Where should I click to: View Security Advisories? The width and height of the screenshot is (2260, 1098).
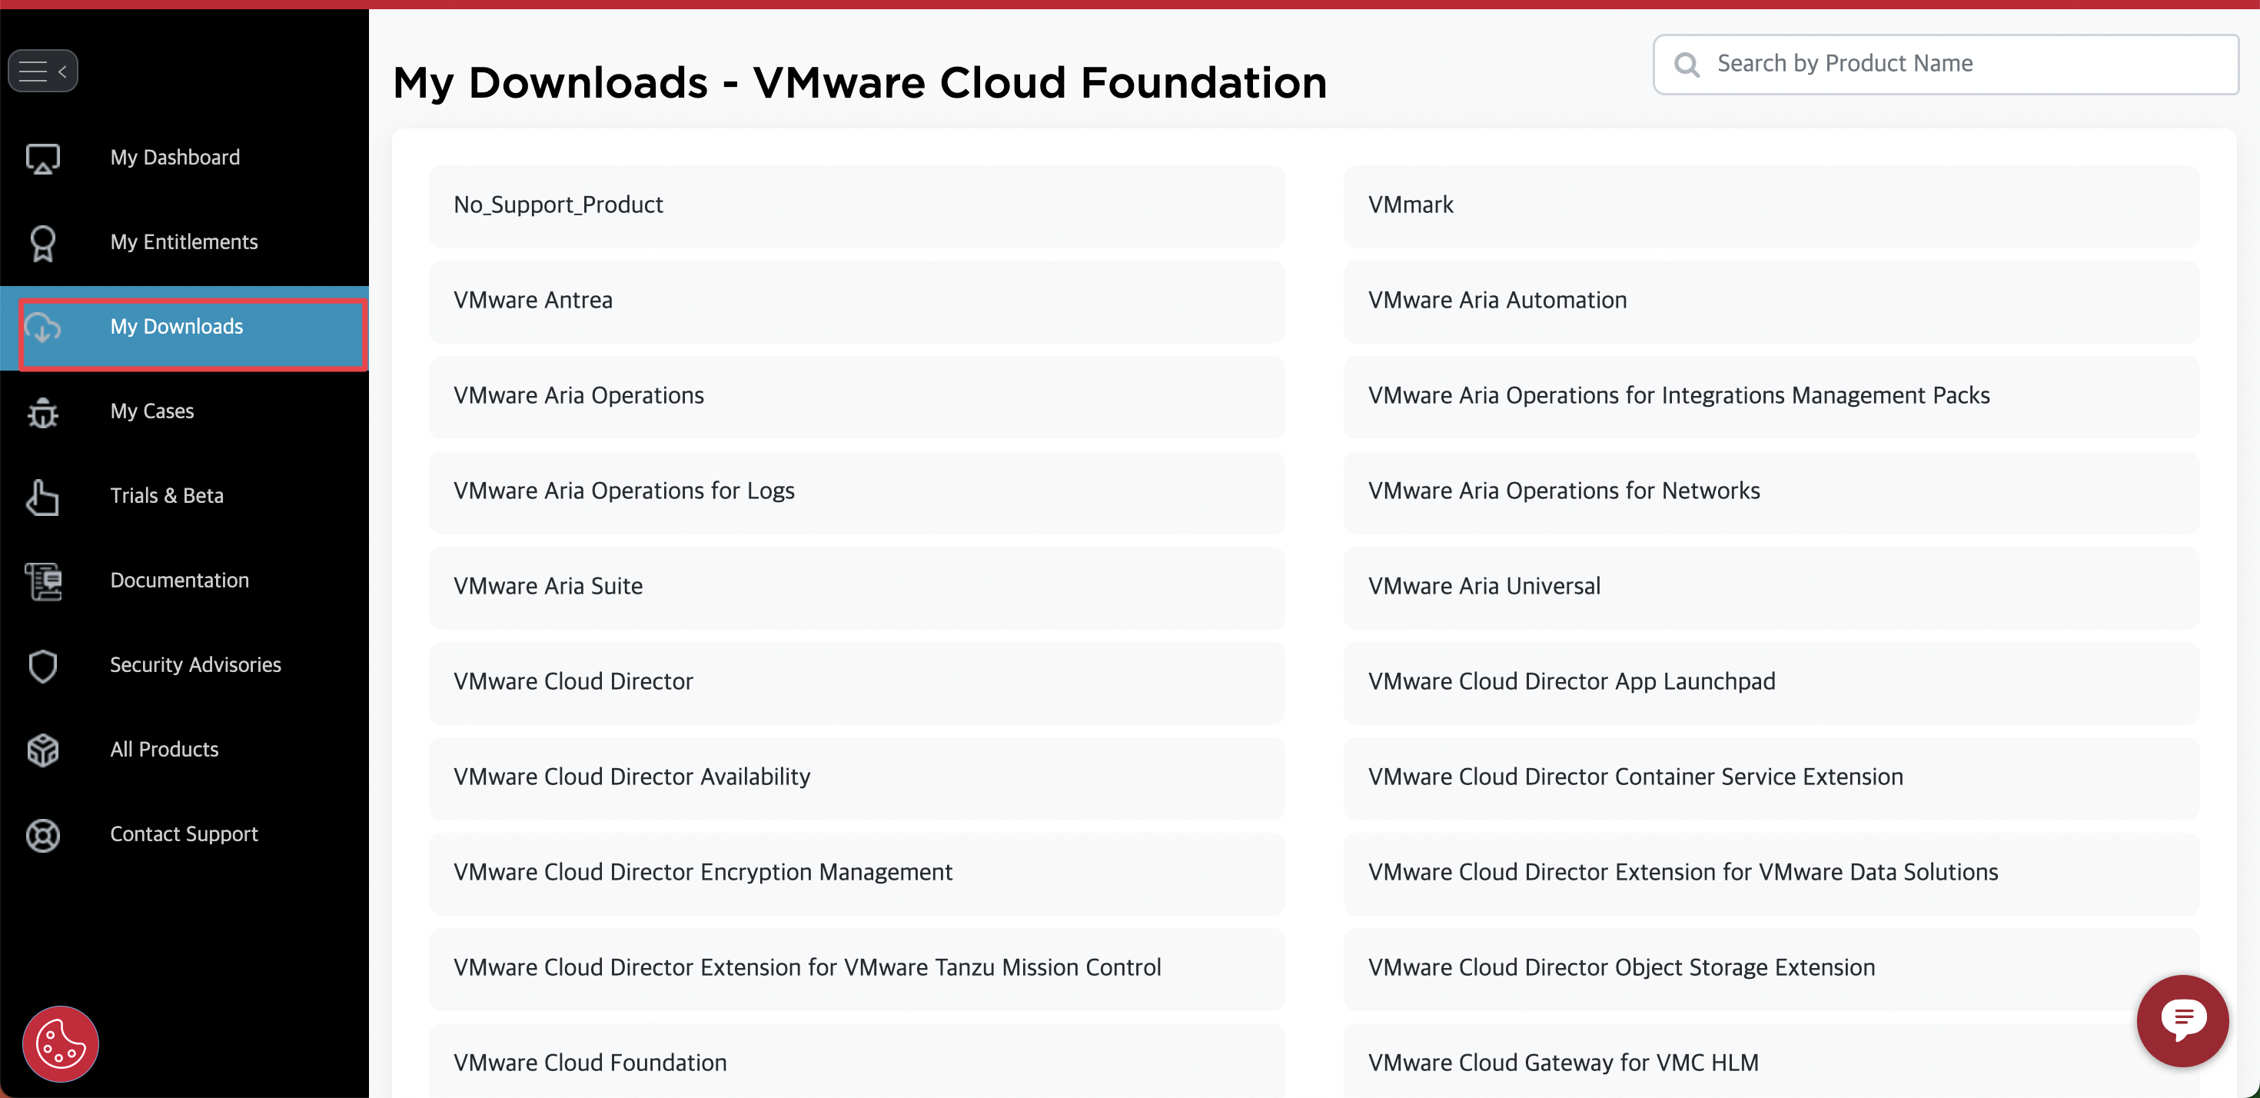(x=184, y=665)
